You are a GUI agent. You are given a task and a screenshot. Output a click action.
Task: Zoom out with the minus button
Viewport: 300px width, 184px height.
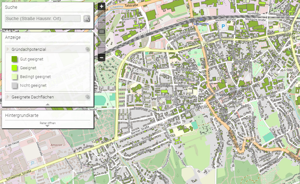point(101,57)
